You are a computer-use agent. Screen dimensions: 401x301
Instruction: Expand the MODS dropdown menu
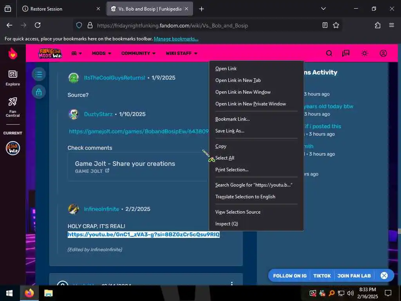[x=101, y=53]
